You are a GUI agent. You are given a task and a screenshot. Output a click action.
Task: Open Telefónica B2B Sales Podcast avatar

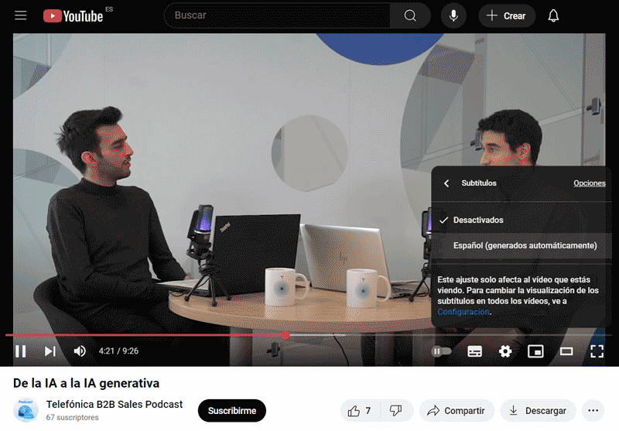(26, 410)
